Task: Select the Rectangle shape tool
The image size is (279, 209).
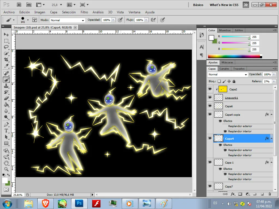Action: point(6,143)
